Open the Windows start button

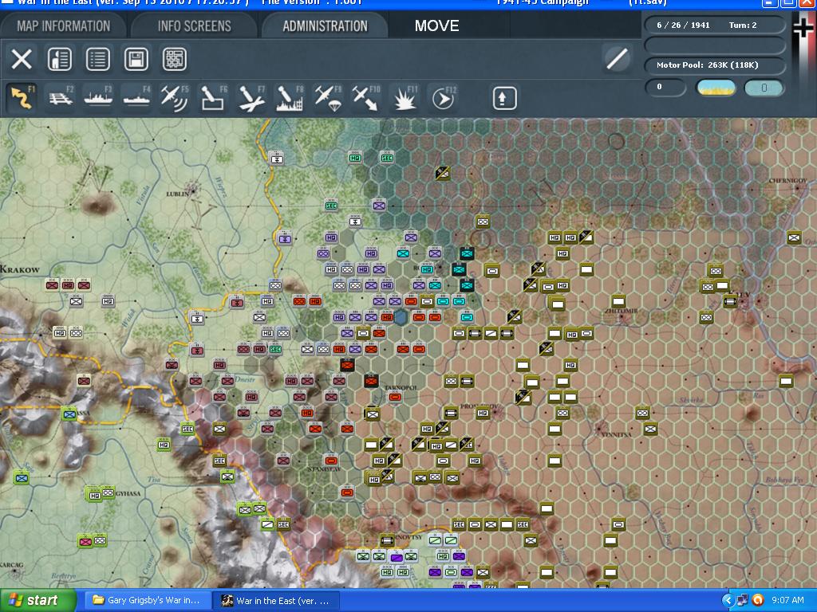click(38, 600)
